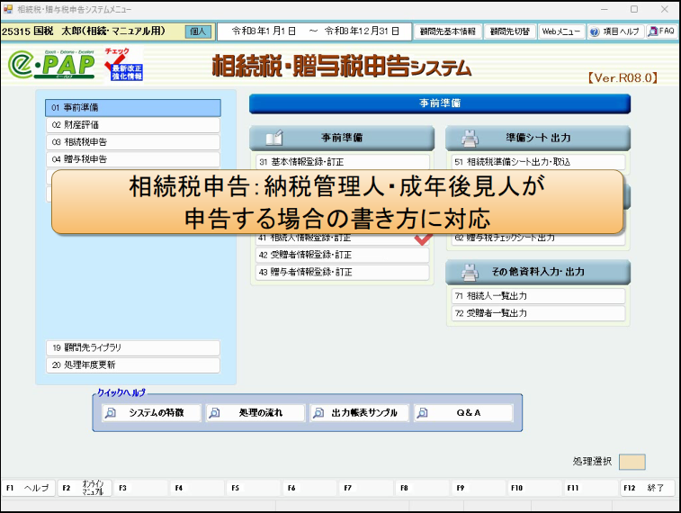Click the 準備シート出力 group header
Image resolution: width=681 pixels, height=513 pixels.
coord(538,138)
